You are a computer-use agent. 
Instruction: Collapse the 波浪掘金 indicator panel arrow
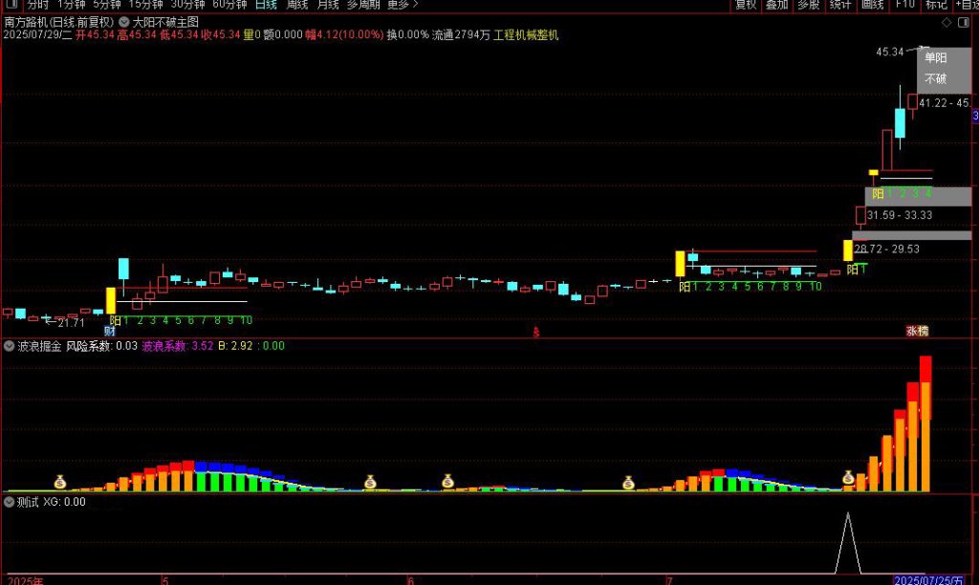click(x=10, y=346)
